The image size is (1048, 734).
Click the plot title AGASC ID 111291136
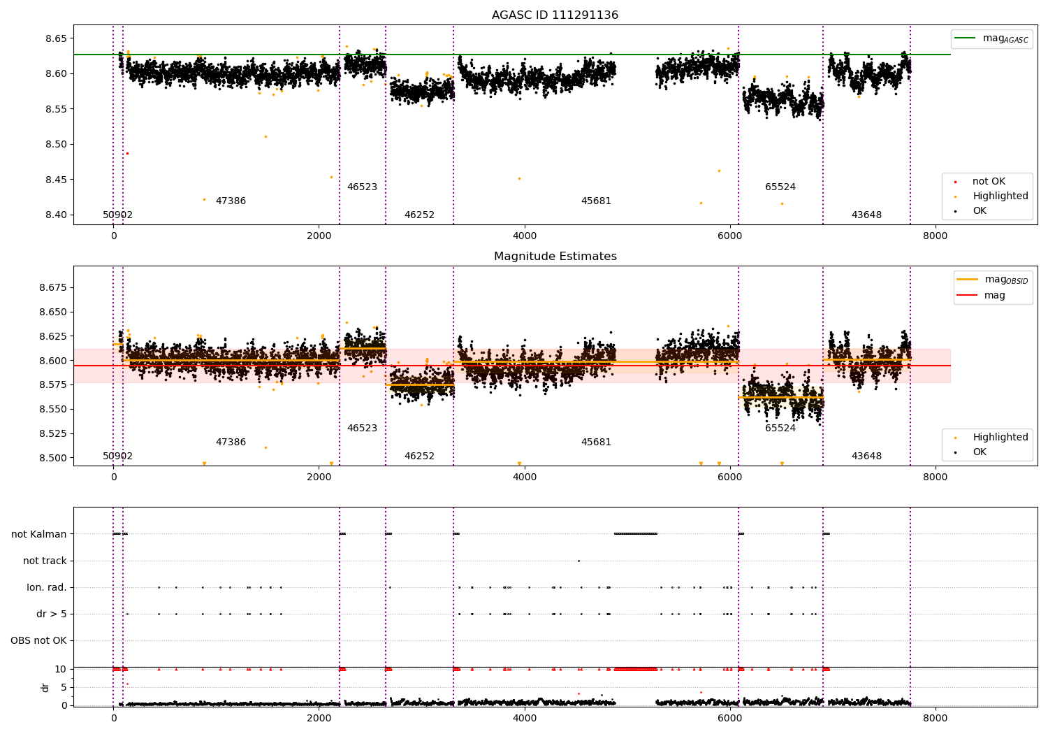[x=555, y=15]
